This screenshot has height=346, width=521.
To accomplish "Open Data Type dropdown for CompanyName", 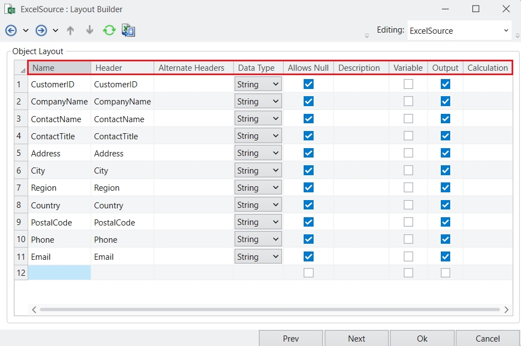I will click(x=258, y=102).
